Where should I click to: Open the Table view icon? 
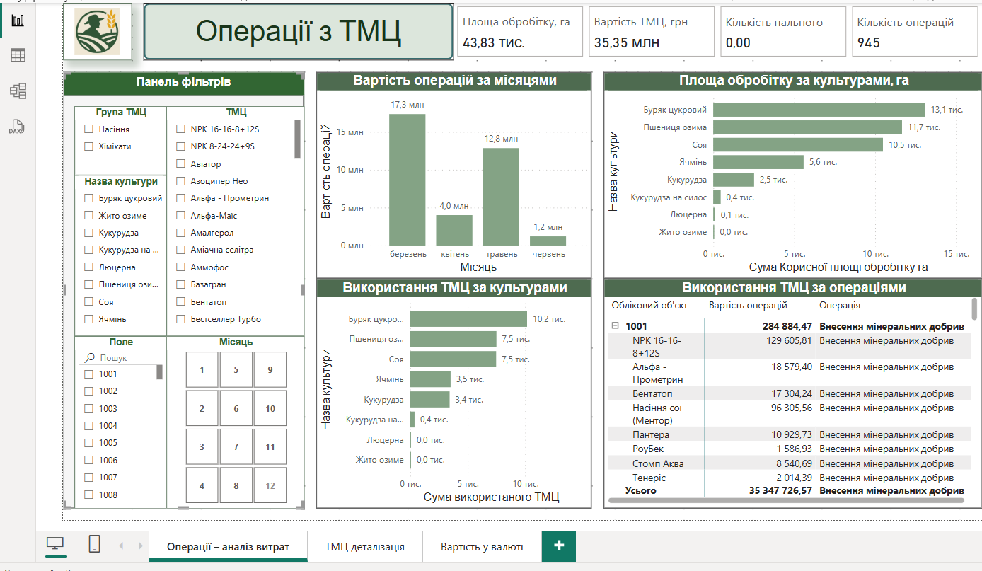click(x=18, y=55)
